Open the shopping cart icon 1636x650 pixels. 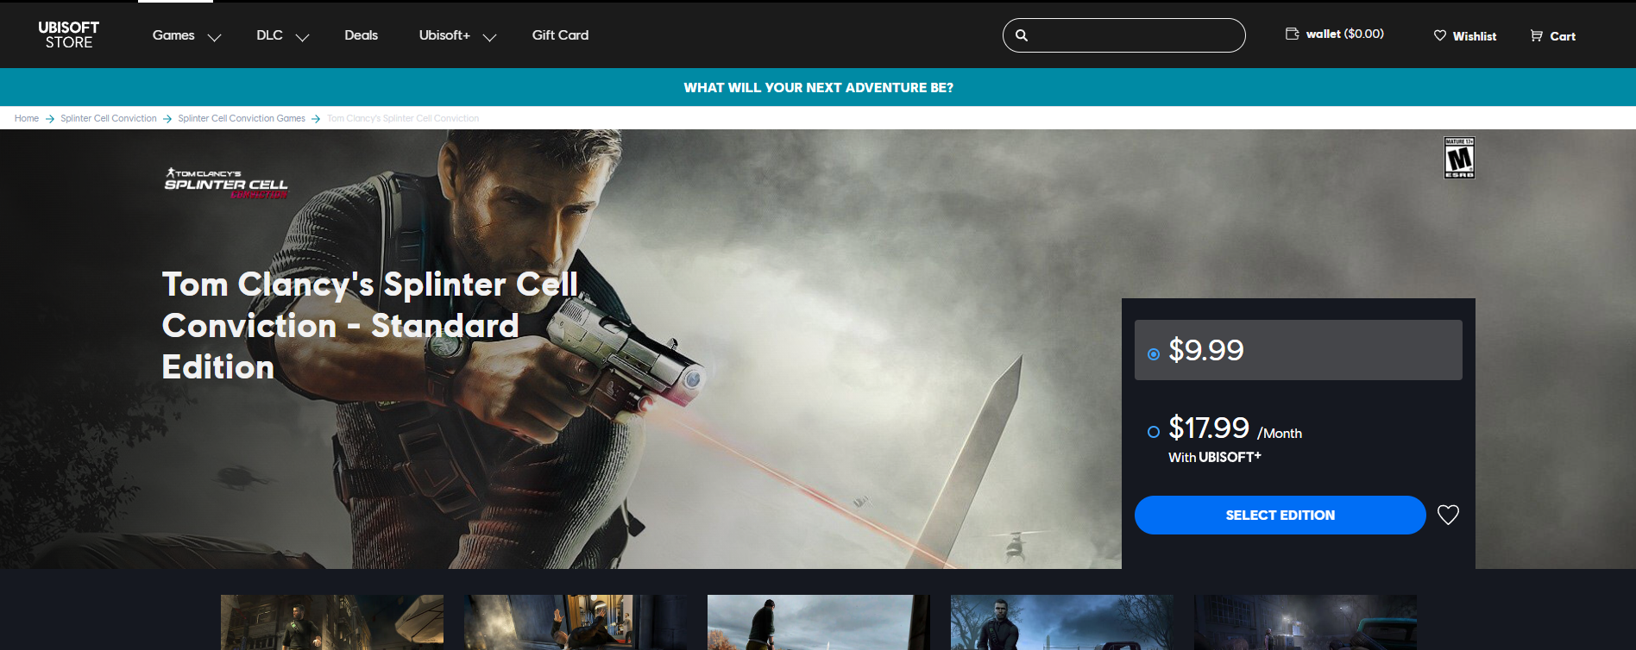tap(1537, 35)
